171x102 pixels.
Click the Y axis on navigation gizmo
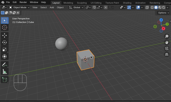click(x=167, y=24)
